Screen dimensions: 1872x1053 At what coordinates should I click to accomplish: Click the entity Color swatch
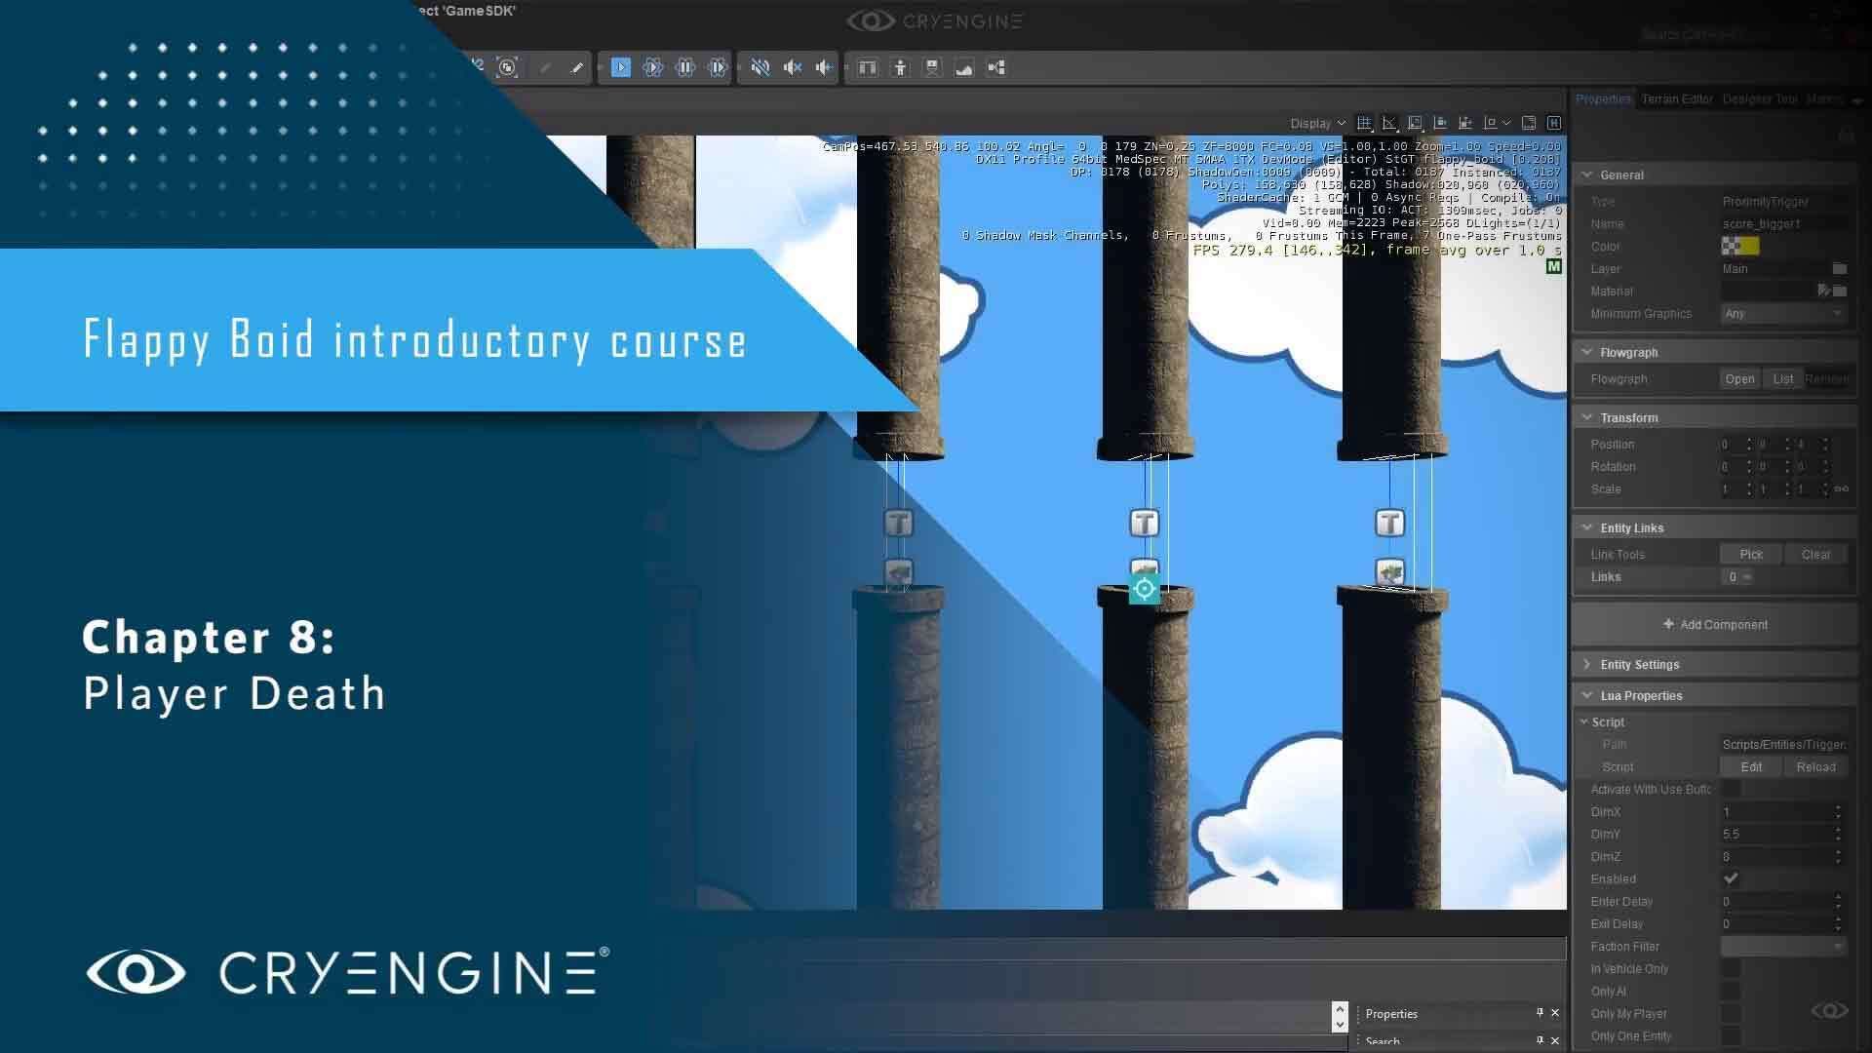pyautogui.click(x=1740, y=247)
